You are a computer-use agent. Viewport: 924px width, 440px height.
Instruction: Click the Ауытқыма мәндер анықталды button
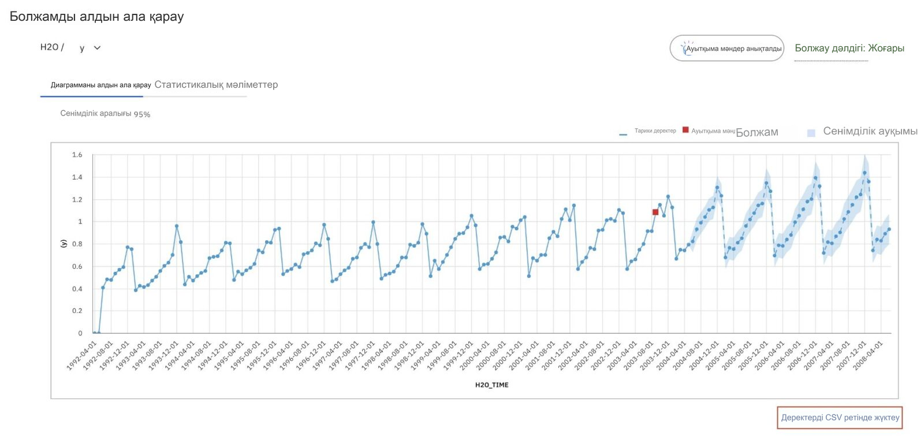pos(726,49)
